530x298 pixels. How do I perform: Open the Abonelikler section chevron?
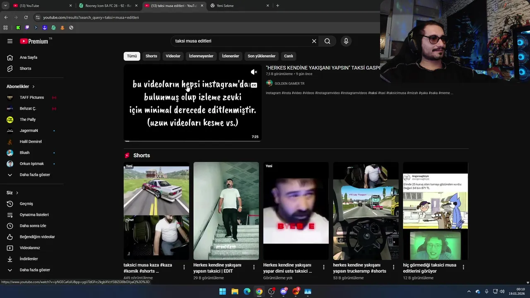[33, 87]
